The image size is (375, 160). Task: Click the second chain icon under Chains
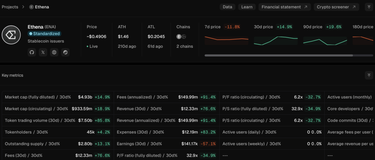(x=184, y=37)
